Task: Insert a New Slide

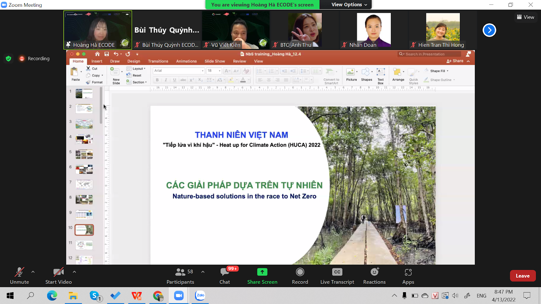Action: click(115, 76)
